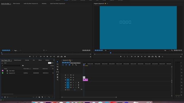Step back one frame in Program monitor

pos(135,57)
